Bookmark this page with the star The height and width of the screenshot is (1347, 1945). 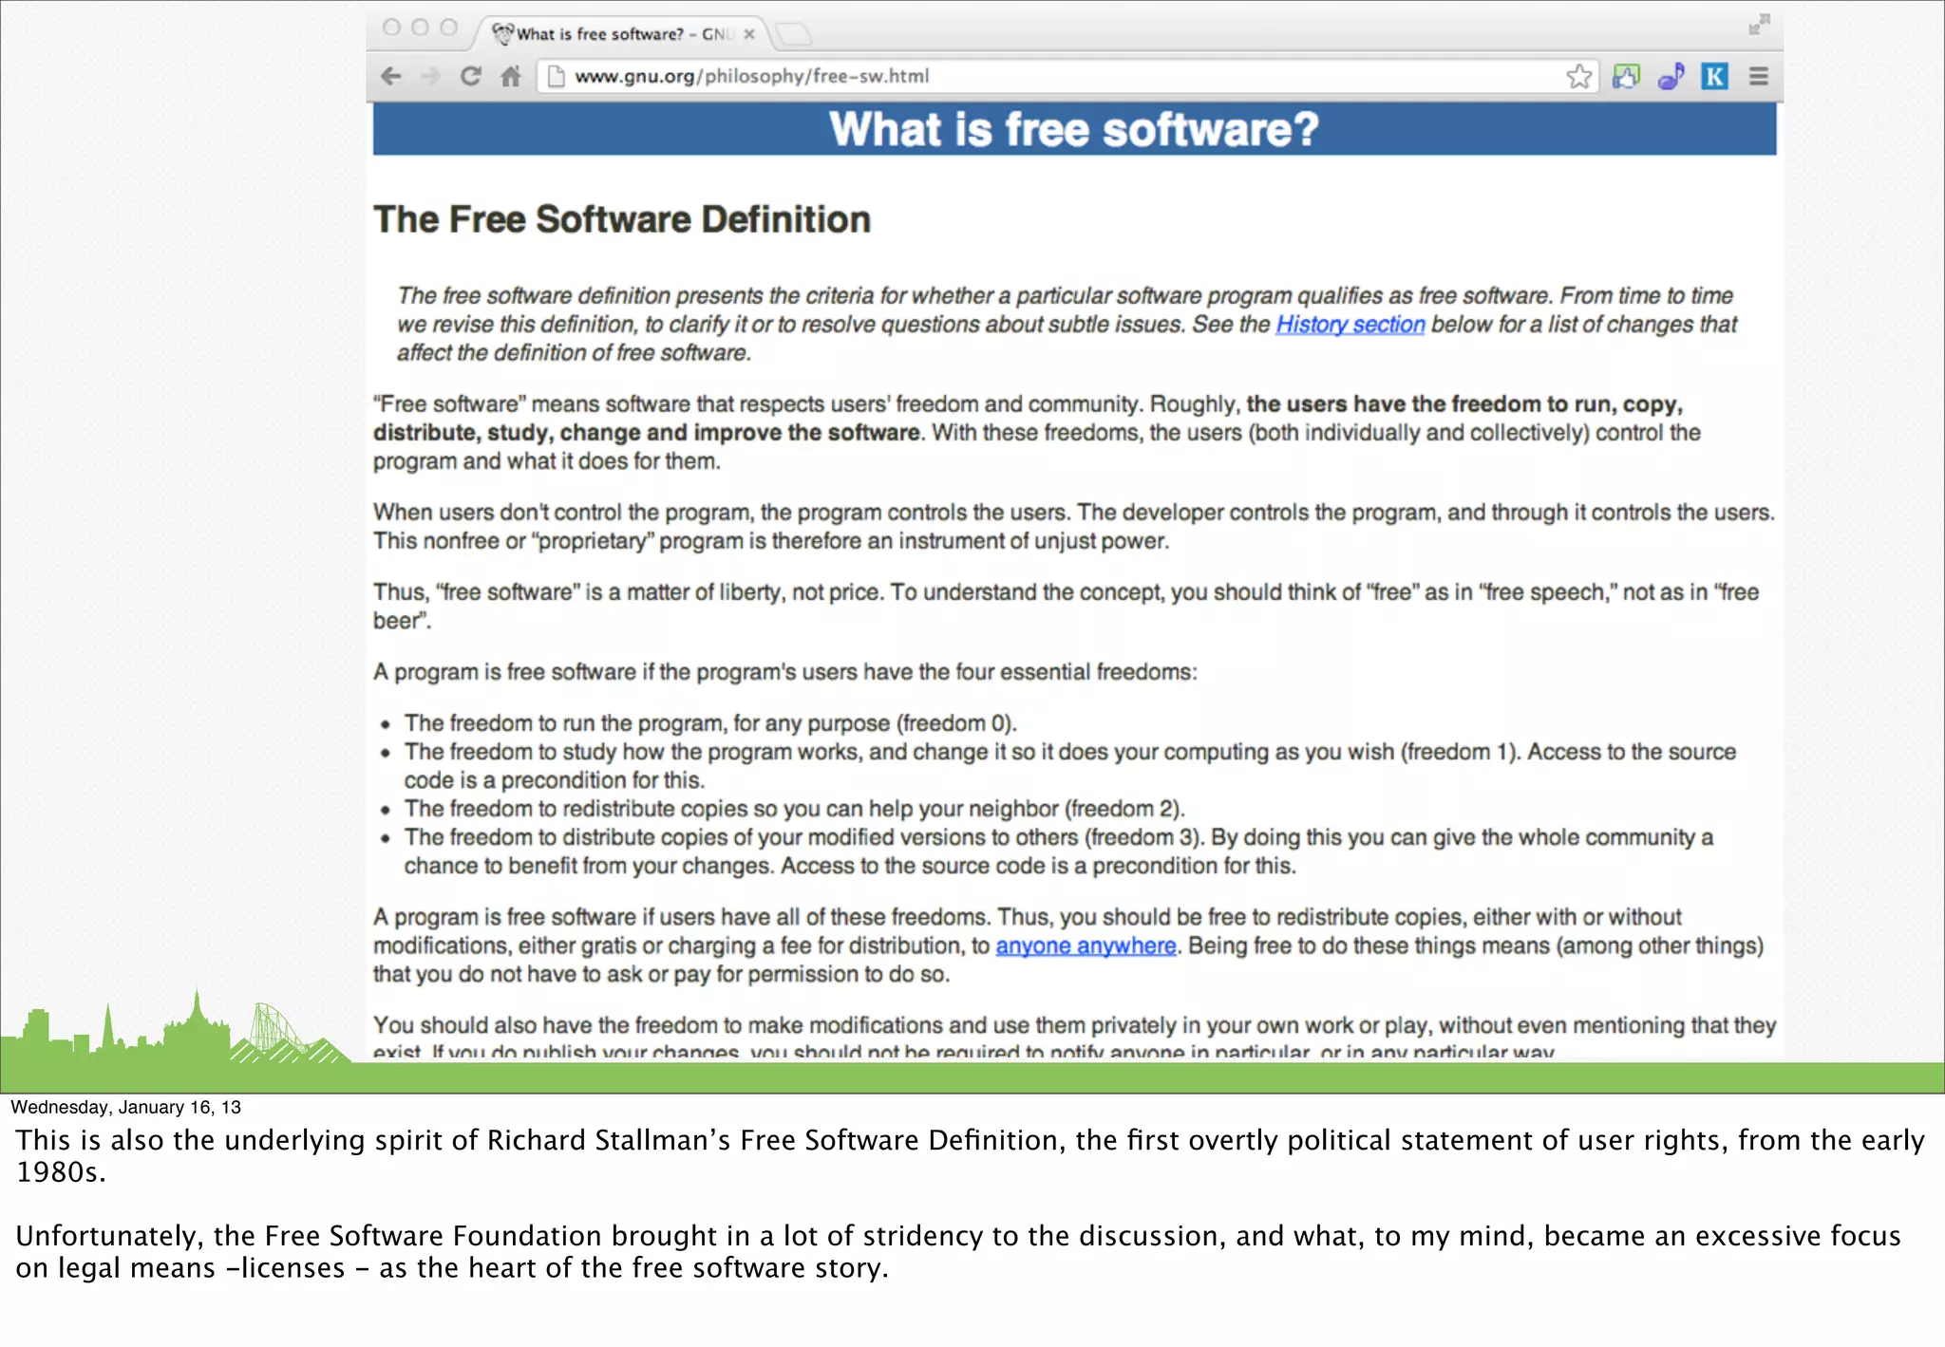pos(1578,76)
